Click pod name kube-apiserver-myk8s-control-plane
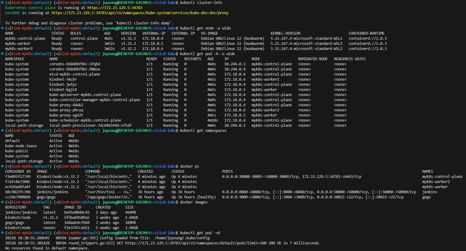The image size is (466, 251). pyautogui.click(x=85, y=95)
